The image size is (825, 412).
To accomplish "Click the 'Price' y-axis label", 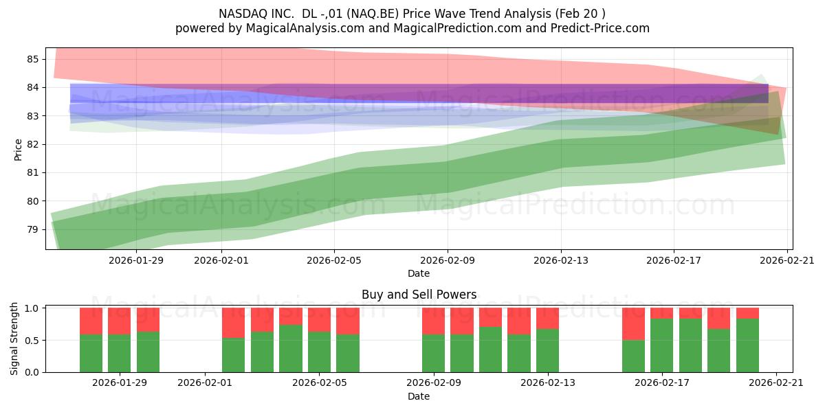I will point(18,149).
